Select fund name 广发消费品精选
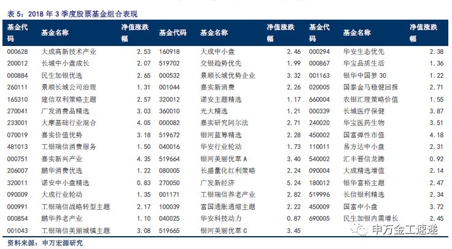The height and width of the screenshot is (249, 452). point(65,111)
